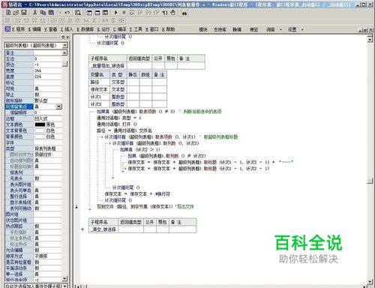Select the 边框 property value 凹入式
This screenshot has height=288, width=375.
pos(48,118)
